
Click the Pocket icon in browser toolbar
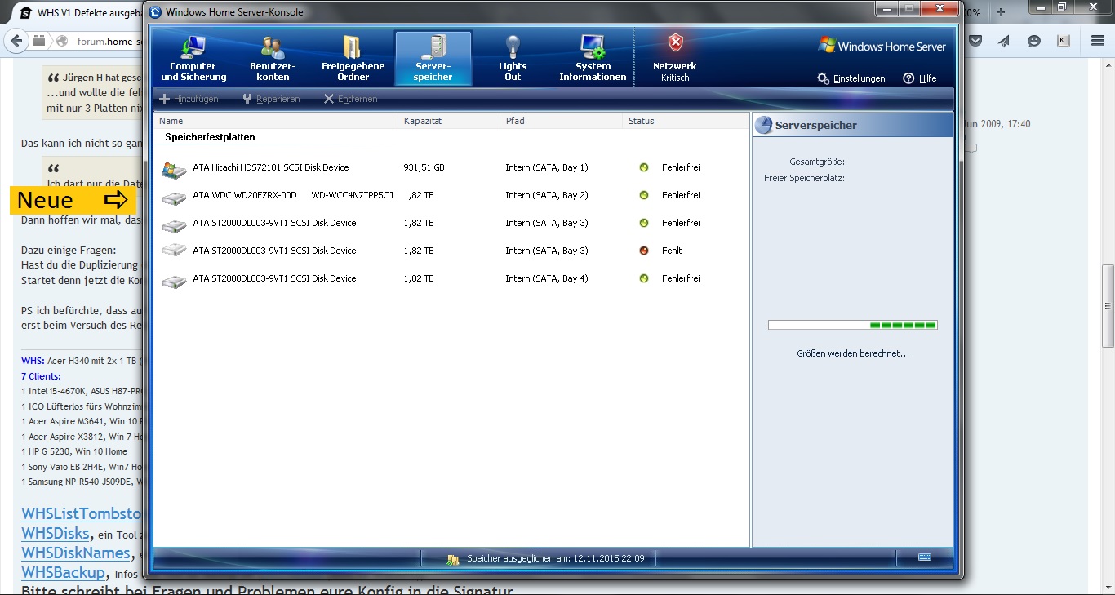coord(975,41)
